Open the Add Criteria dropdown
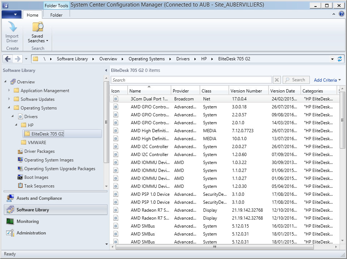Screen dimensions: 347x259 [x=327, y=80]
